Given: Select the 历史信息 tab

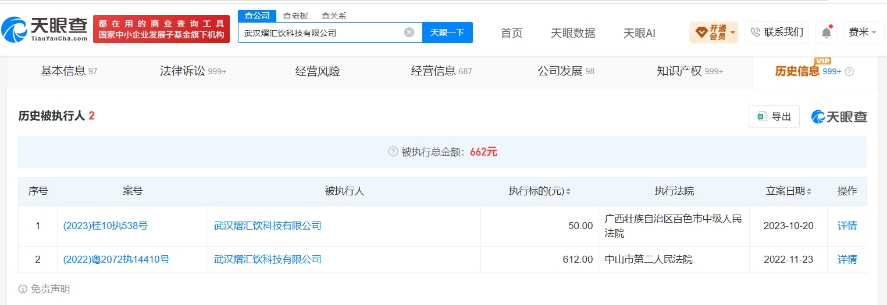Looking at the screenshot, I should point(814,71).
